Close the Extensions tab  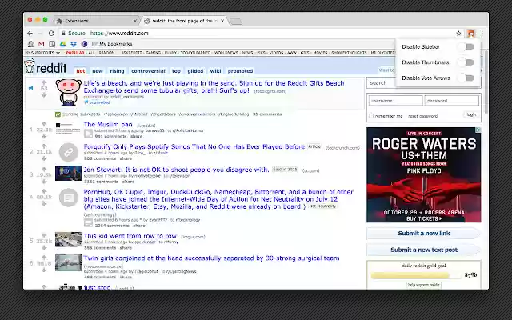pyautogui.click(x=135, y=21)
